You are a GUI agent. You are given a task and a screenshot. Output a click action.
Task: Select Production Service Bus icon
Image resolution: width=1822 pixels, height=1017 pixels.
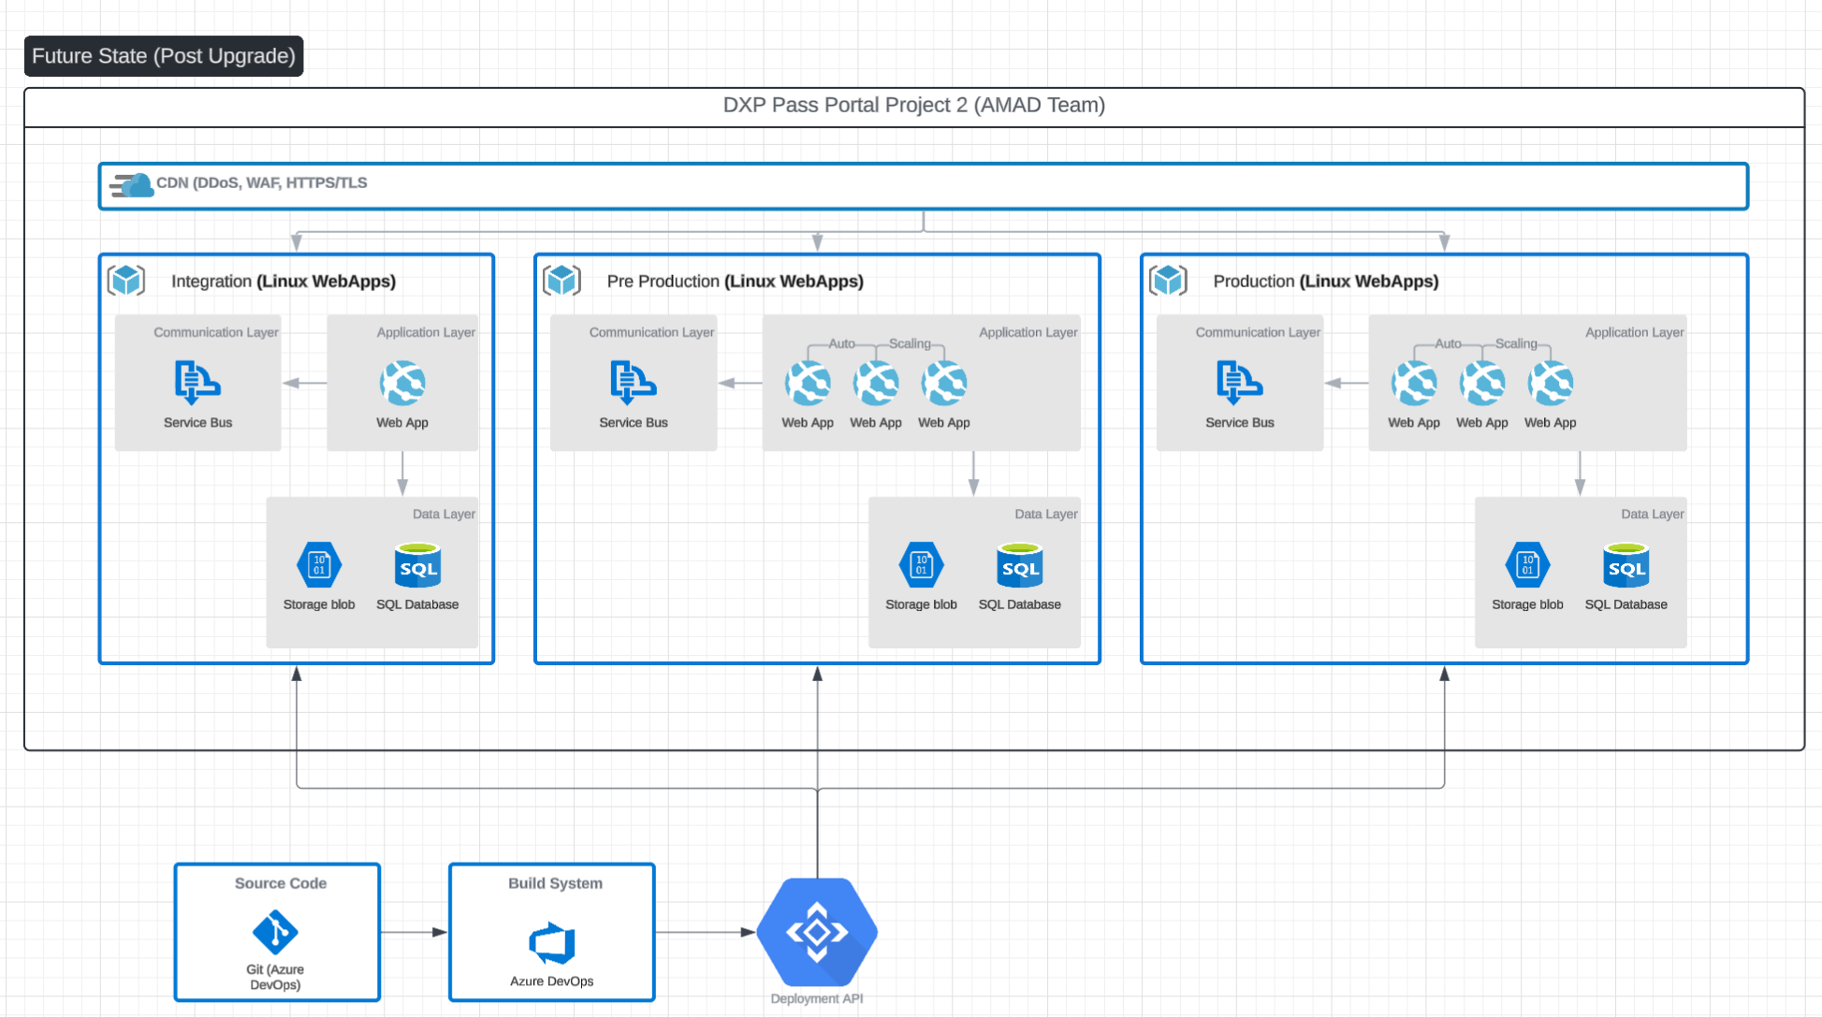[1239, 382]
